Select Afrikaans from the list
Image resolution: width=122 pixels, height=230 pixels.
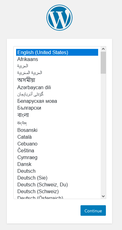[57, 59]
